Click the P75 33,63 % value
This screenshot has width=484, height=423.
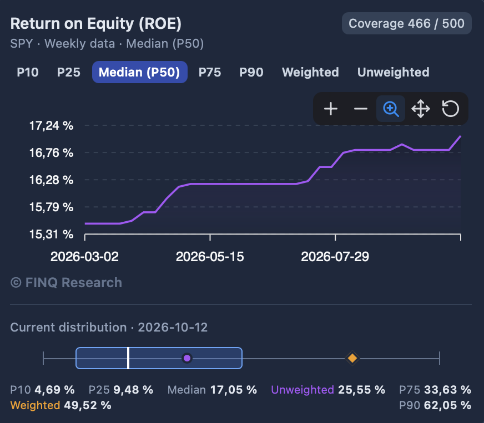pyautogui.click(x=435, y=390)
